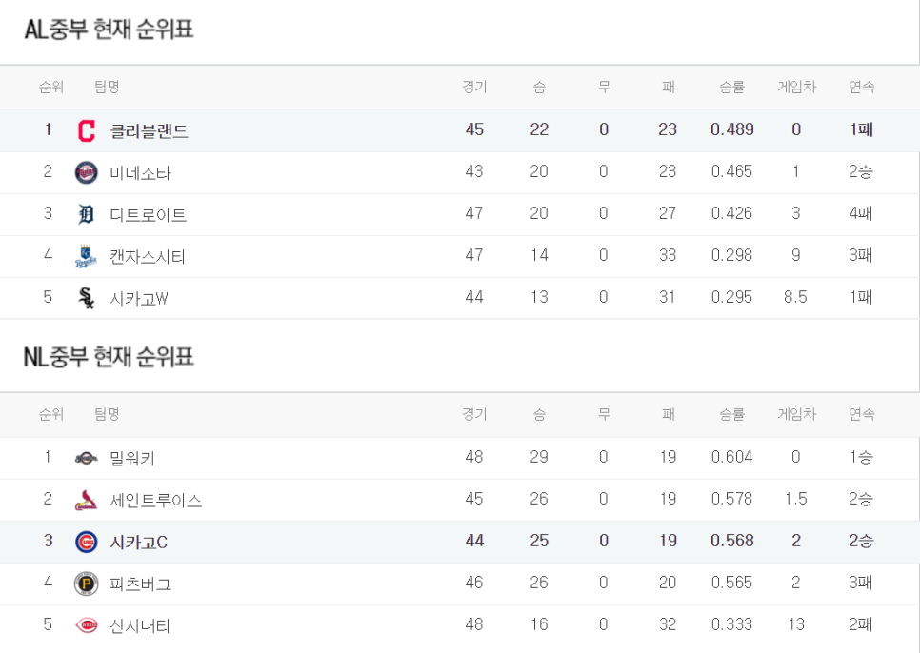Image resolution: width=920 pixels, height=653 pixels.
Task: Click the 게임차 header in NL table
Action: tap(796, 414)
